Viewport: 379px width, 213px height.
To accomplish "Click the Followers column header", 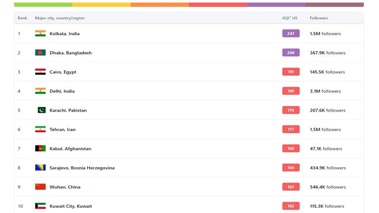I will 319,18.
